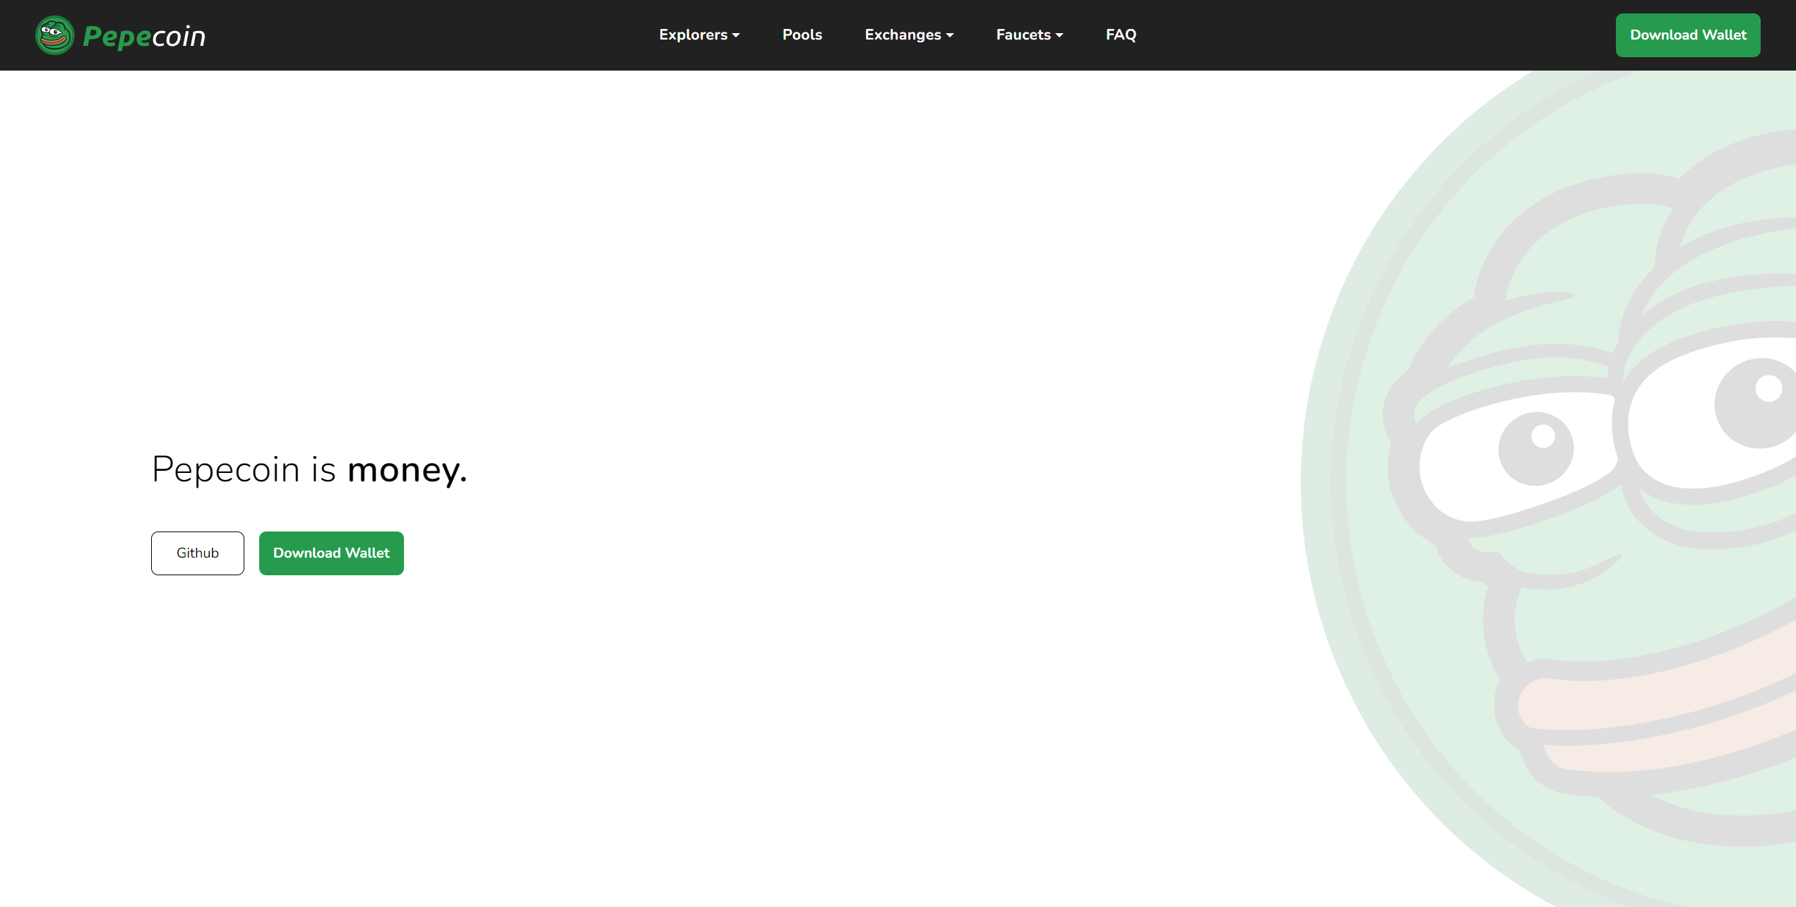Screen dimensions: 1796x907
Task: Expand the Exchanges dropdown menu
Action: click(909, 35)
